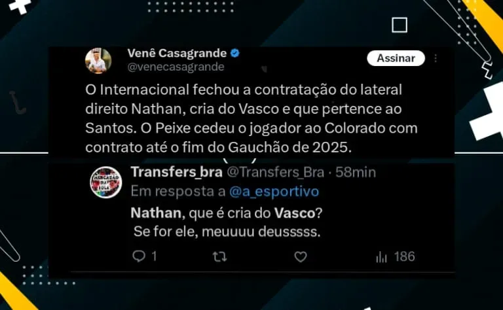Click the Venê Casagrande display name
Screen dimensions: 503x310
pos(177,53)
